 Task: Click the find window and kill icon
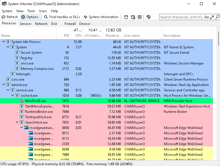click(x=140, y=17)
